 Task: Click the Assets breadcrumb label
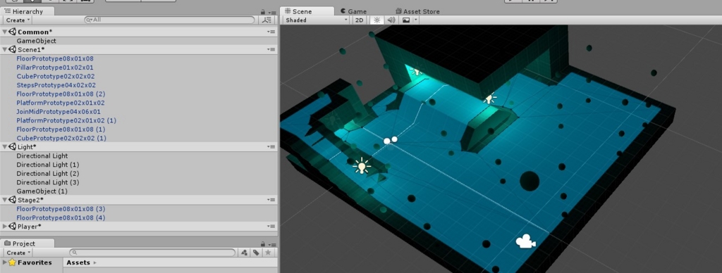pos(78,262)
